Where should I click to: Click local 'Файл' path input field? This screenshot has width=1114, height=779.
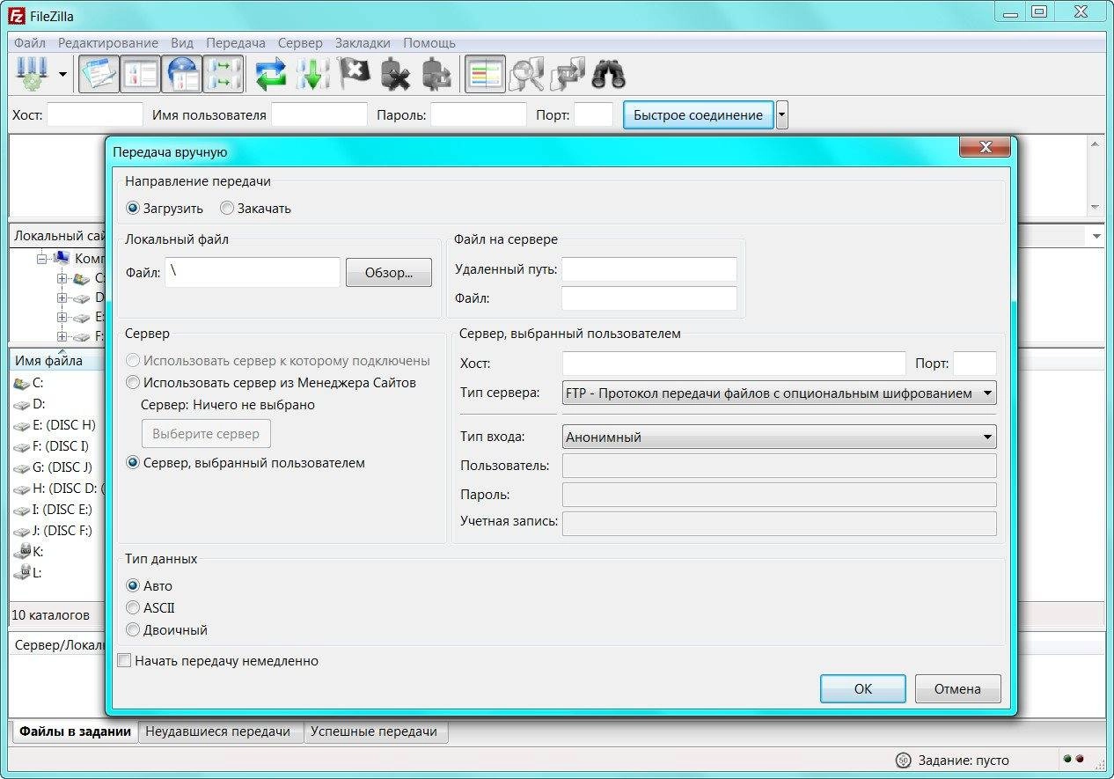253,272
